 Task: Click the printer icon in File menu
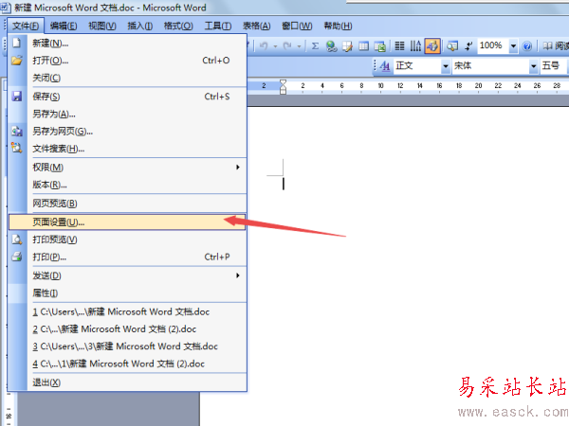point(17,257)
